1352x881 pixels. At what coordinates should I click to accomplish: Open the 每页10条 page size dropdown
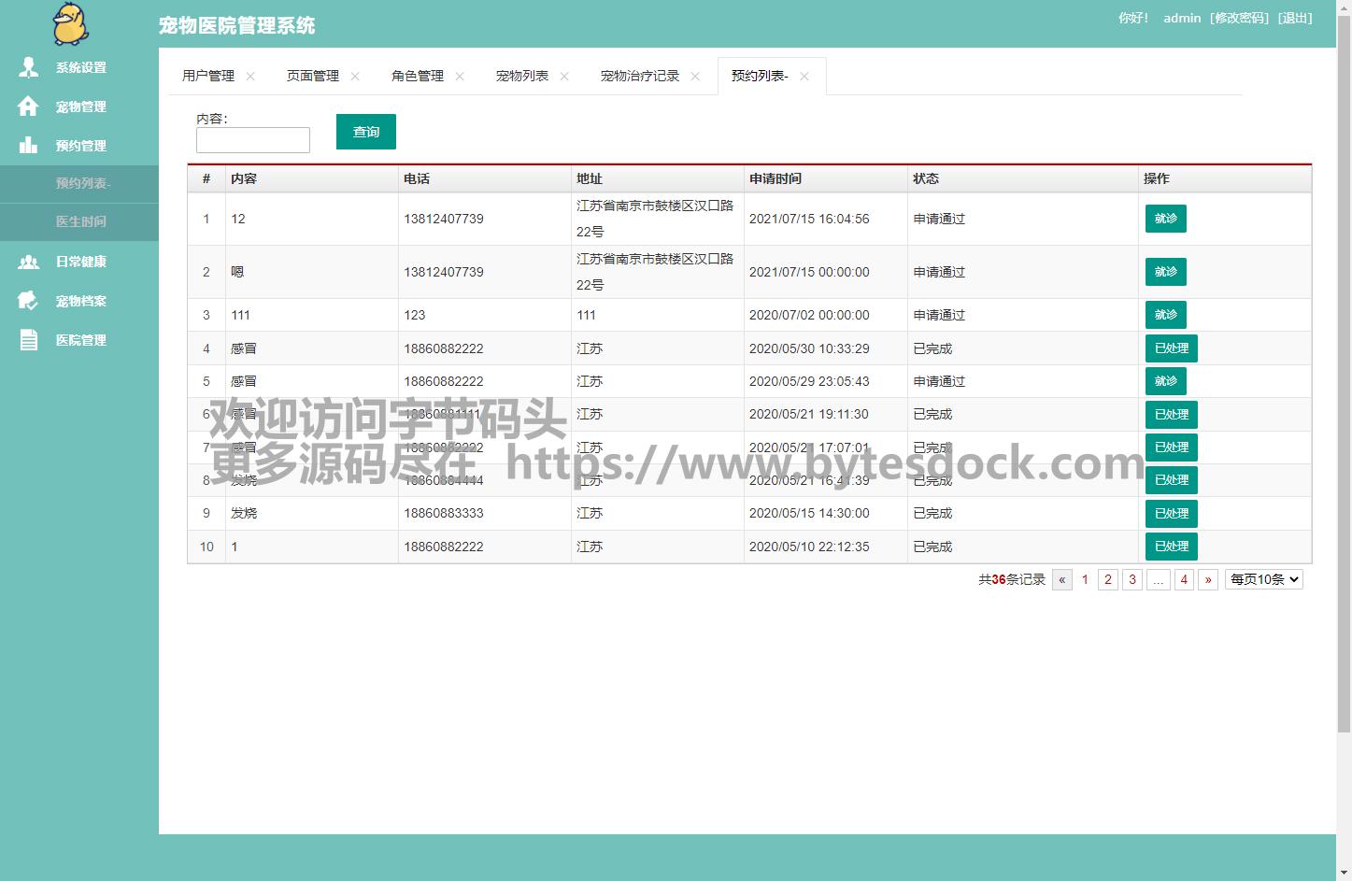coord(1263,579)
